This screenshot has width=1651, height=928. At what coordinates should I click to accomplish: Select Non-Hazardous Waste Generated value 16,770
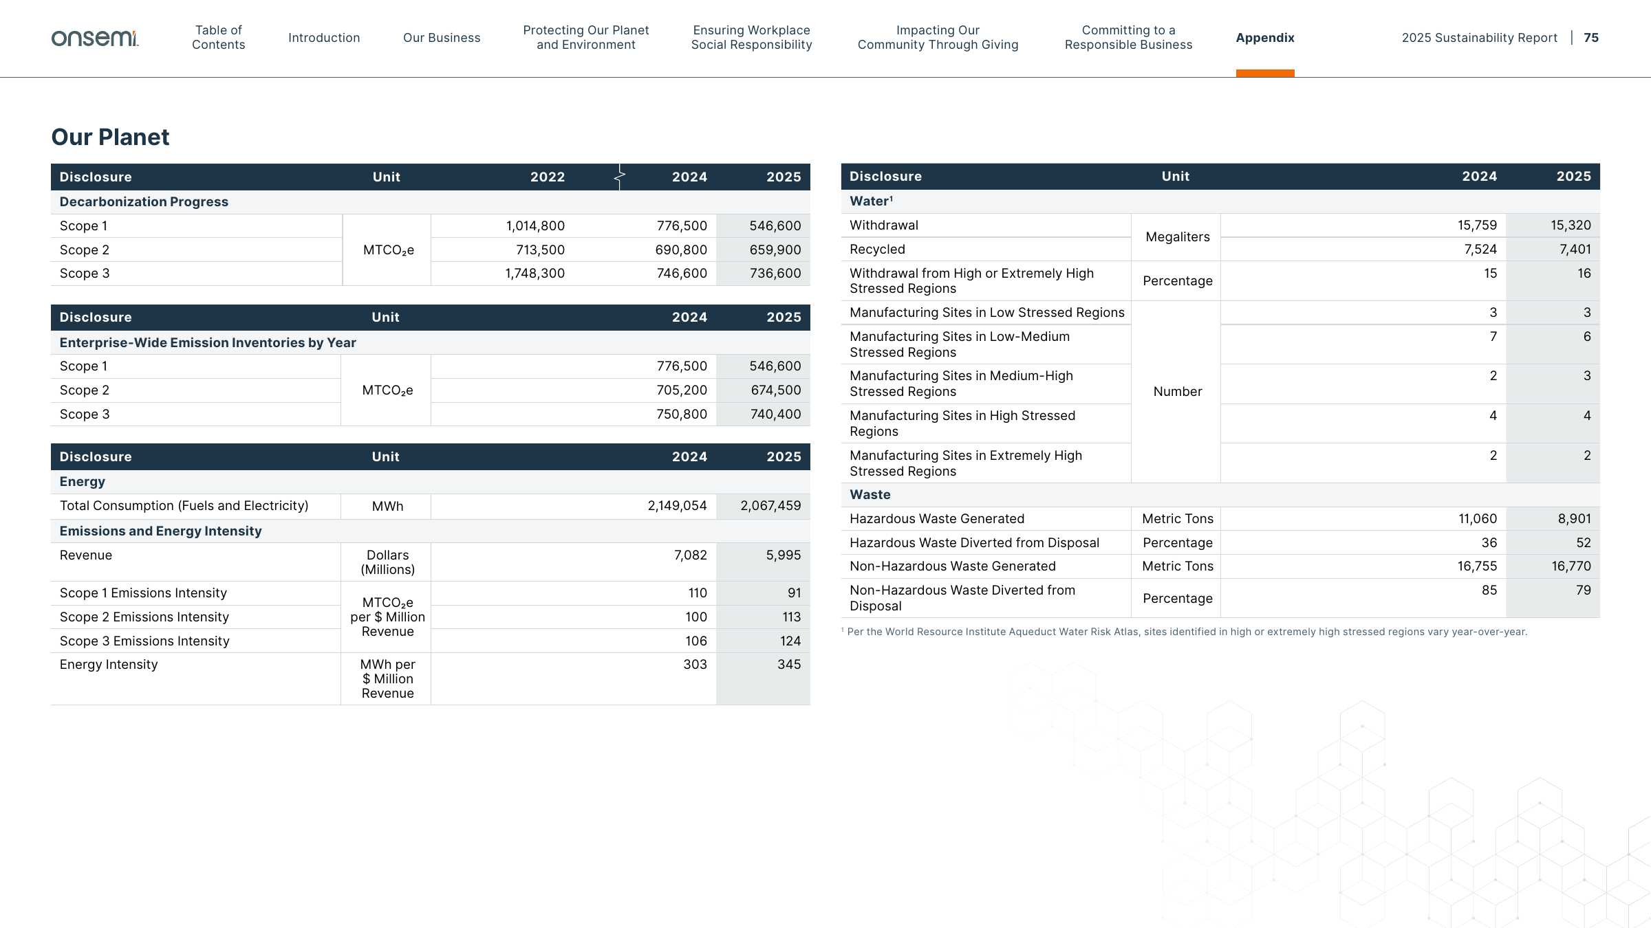[1571, 566]
